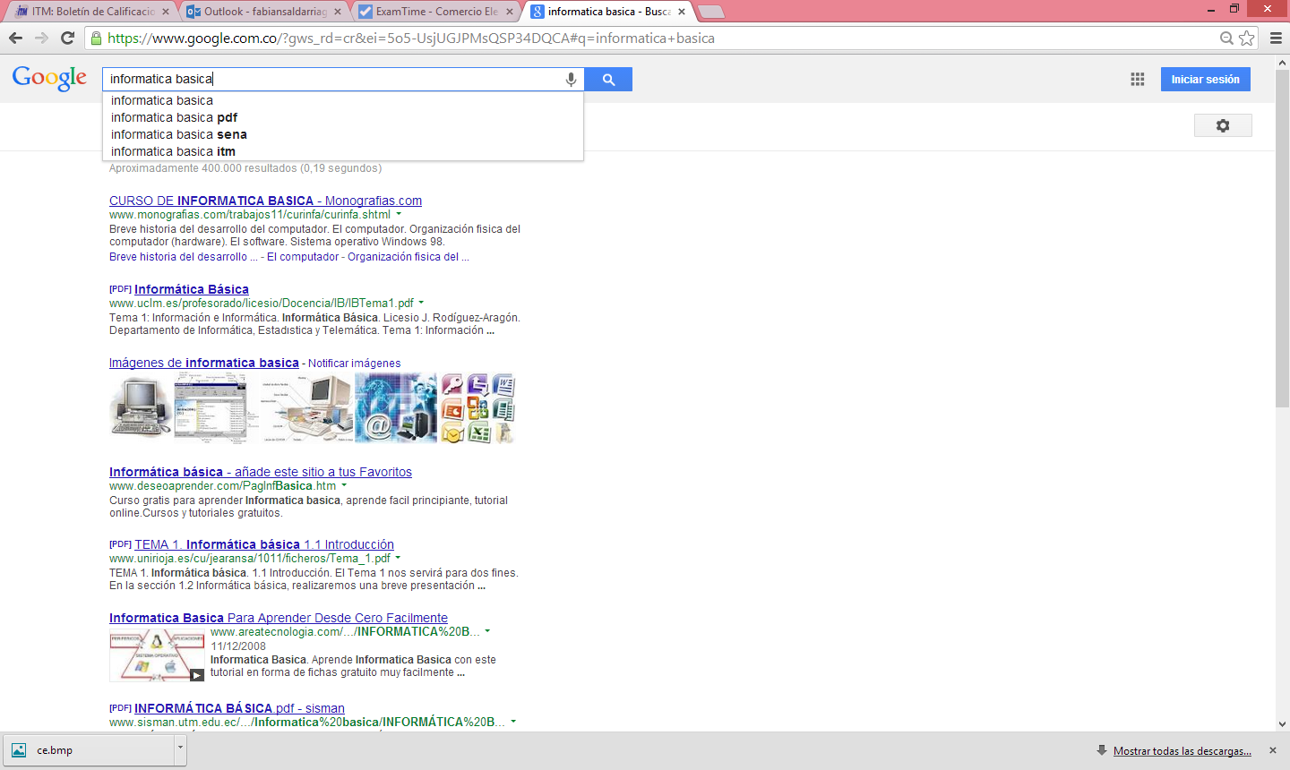Click the video thumbnail for areatecnologia result

(x=157, y=656)
